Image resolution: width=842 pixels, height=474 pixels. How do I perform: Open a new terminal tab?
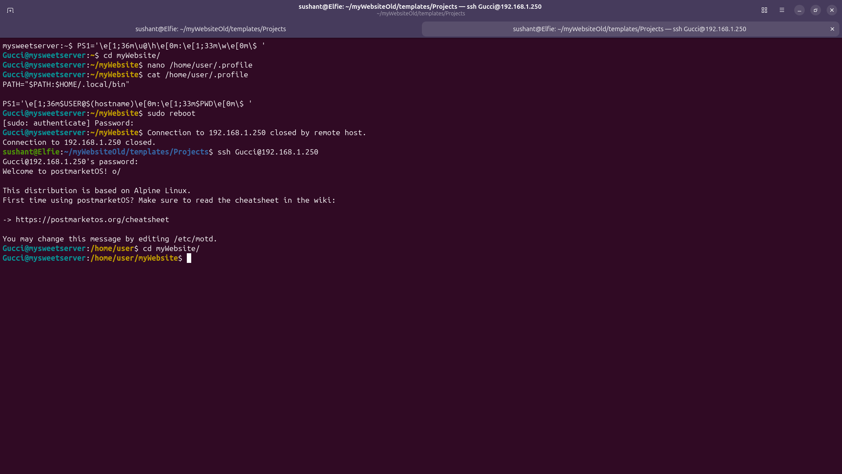pos(11,10)
